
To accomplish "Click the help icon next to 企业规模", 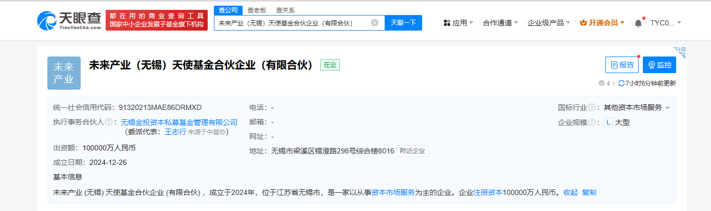I will [x=592, y=122].
